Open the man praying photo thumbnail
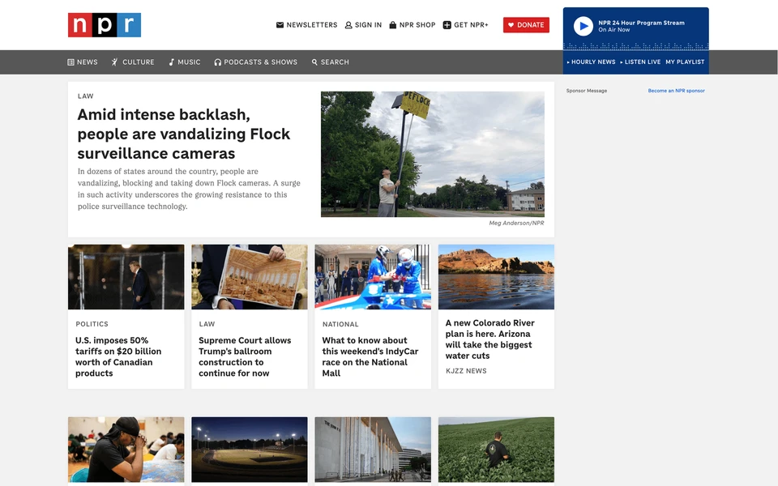Image resolution: width=778 pixels, height=486 pixels. pos(126,450)
